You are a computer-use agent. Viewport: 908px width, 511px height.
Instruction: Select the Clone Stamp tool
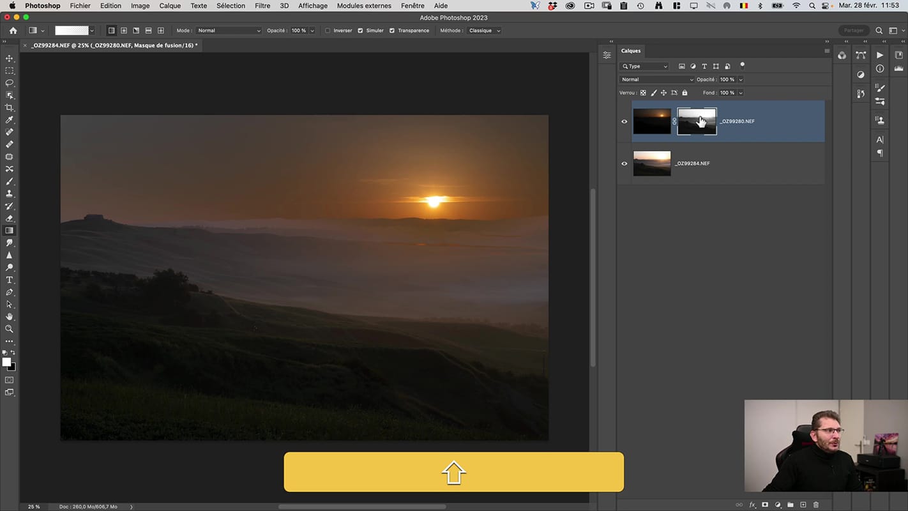point(9,194)
